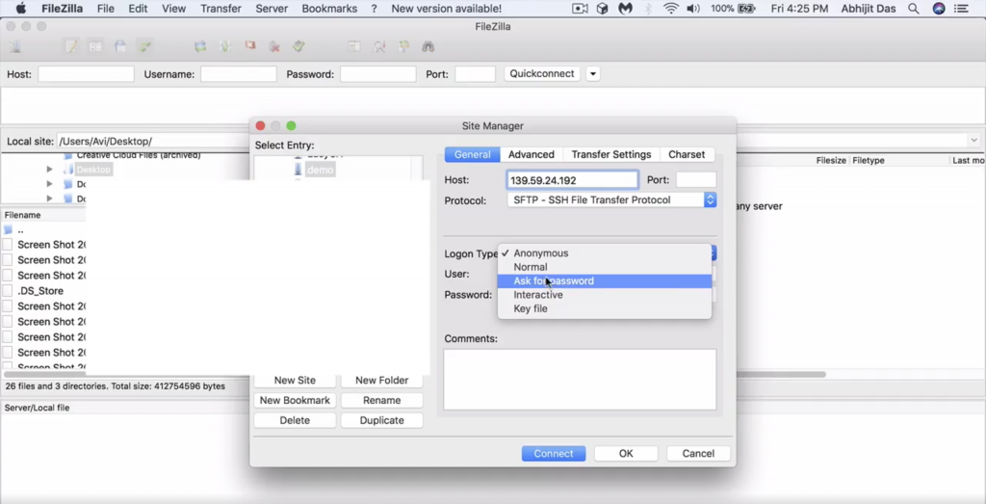This screenshot has height=504, width=986.
Task: Click the Duplicate button
Action: [381, 420]
